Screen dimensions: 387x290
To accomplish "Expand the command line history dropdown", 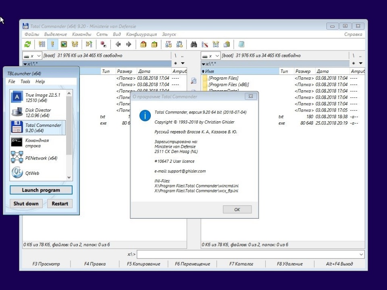I will [361, 254].
